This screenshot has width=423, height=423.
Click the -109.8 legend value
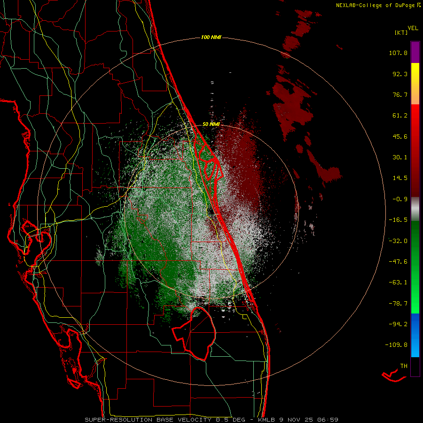[x=396, y=345]
